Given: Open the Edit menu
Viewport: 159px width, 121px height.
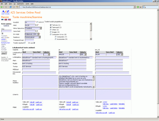Looking at the screenshot, I should pos(6,4).
